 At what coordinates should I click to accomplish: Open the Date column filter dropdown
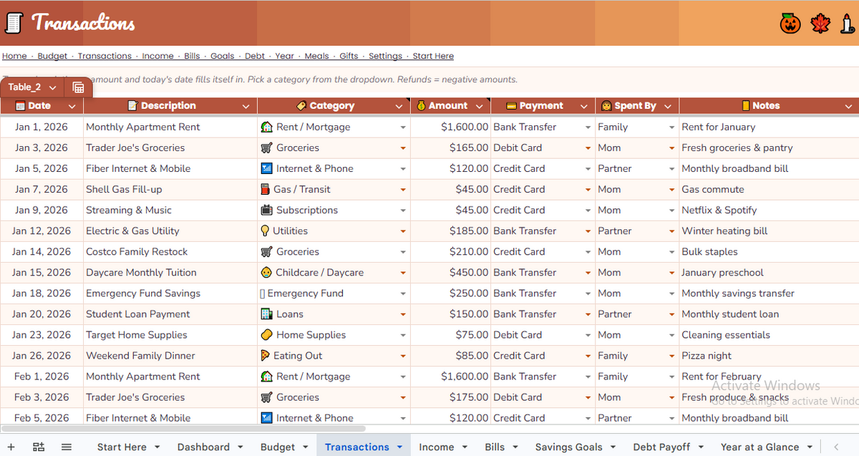[72, 106]
